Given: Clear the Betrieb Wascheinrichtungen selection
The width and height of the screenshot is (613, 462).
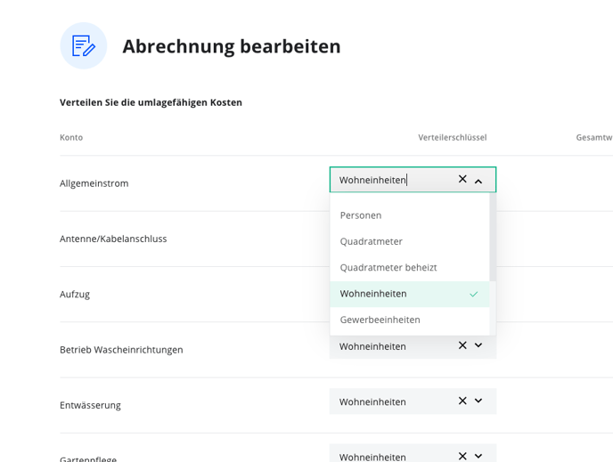Looking at the screenshot, I should tap(462, 345).
